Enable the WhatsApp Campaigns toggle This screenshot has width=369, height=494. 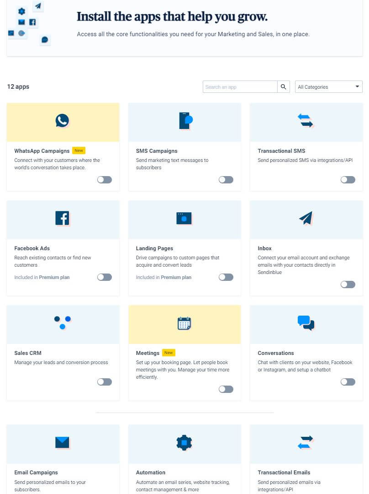click(x=105, y=180)
